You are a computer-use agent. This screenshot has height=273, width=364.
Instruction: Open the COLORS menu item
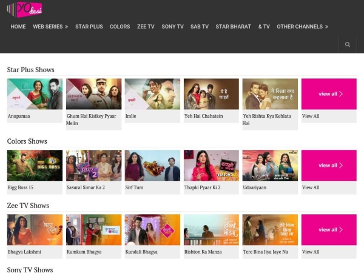point(120,27)
